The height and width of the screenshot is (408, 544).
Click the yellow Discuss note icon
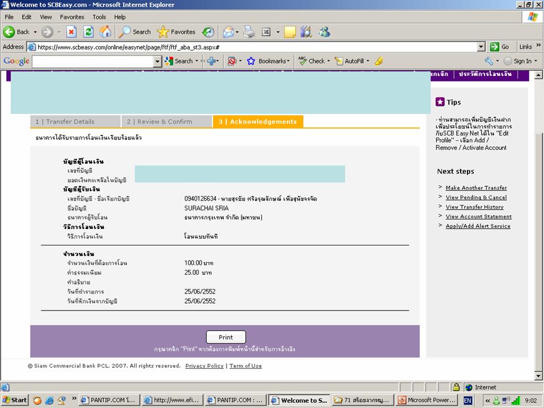coord(290,32)
